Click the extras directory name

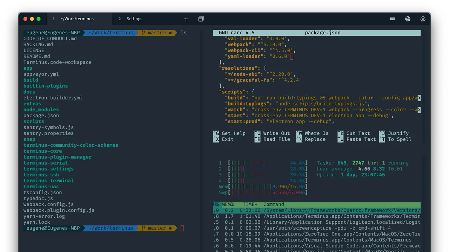pyautogui.click(x=32, y=104)
